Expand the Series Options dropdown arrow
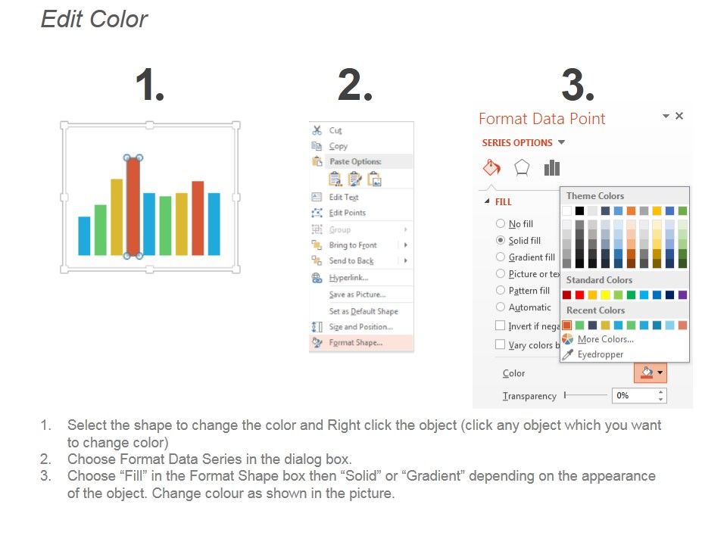Image resolution: width=727 pixels, height=545 pixels. (561, 142)
